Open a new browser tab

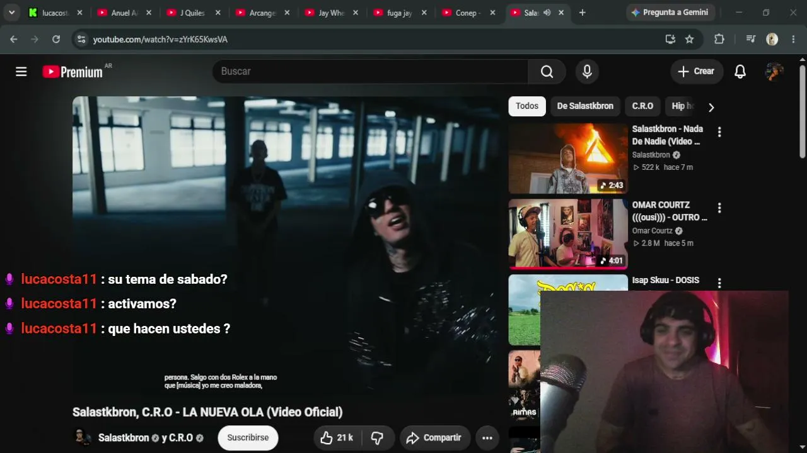coord(582,13)
